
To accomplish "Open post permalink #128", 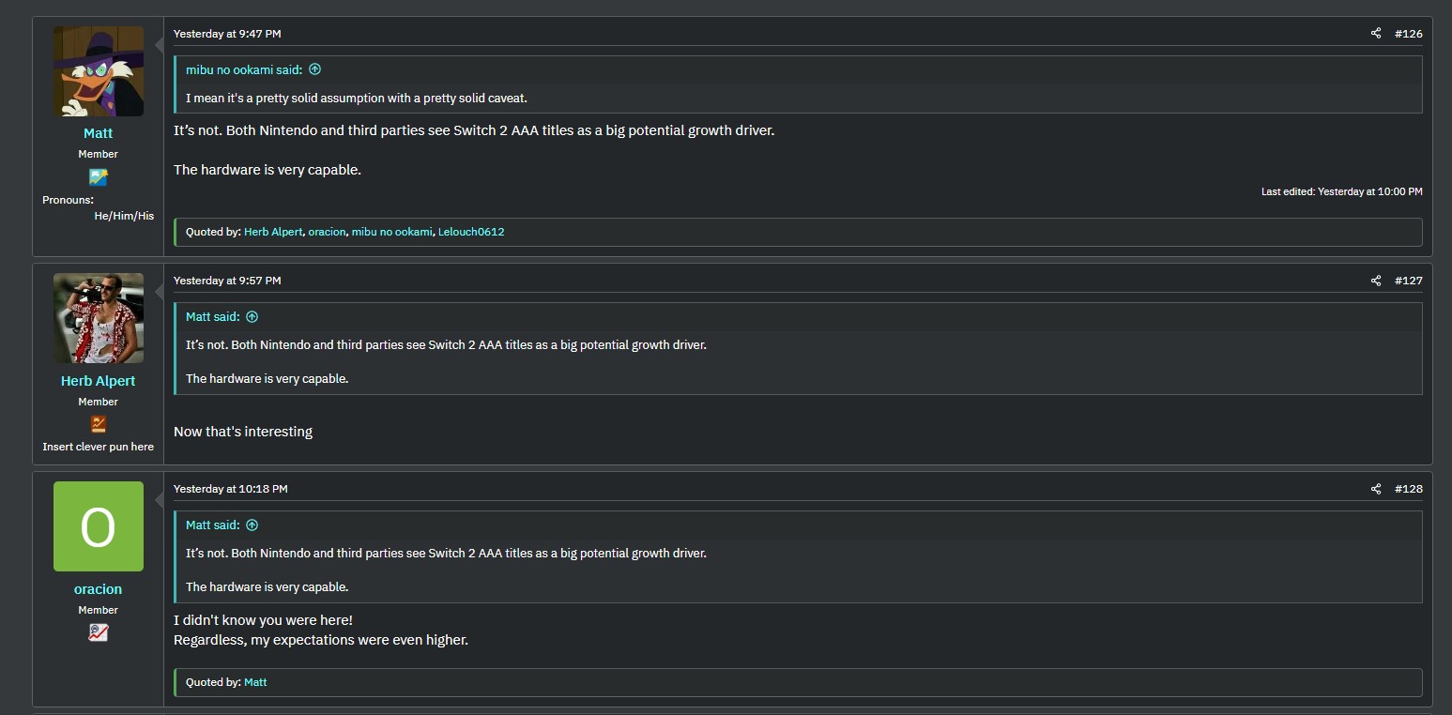I will point(1408,489).
